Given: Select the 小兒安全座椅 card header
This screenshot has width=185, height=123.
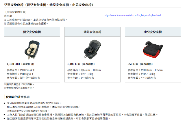Looking at the screenshot, I should [153, 32].
